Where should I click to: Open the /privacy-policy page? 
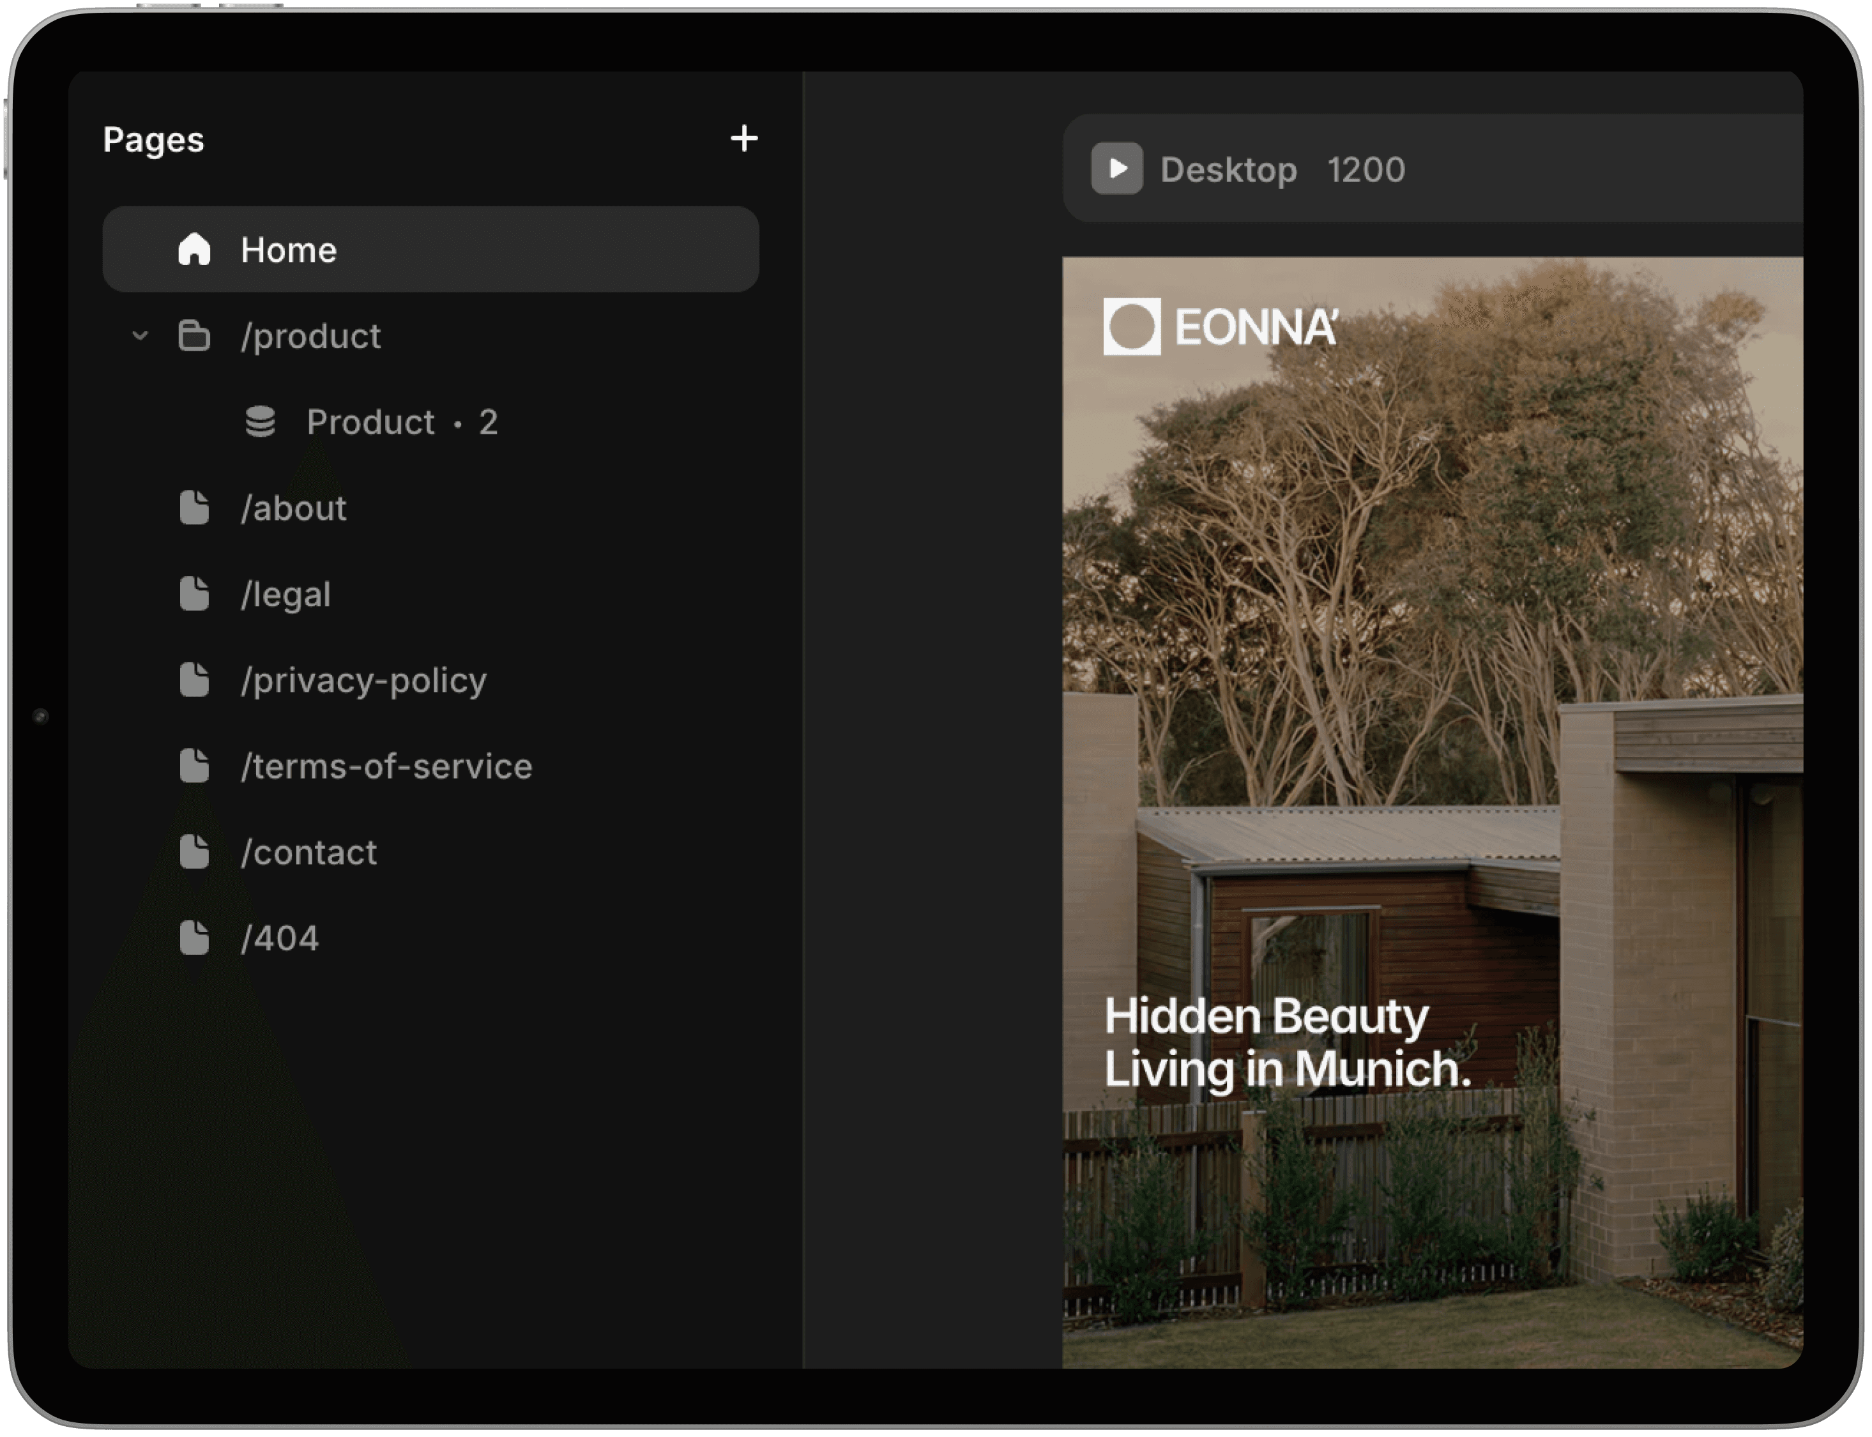tap(363, 681)
